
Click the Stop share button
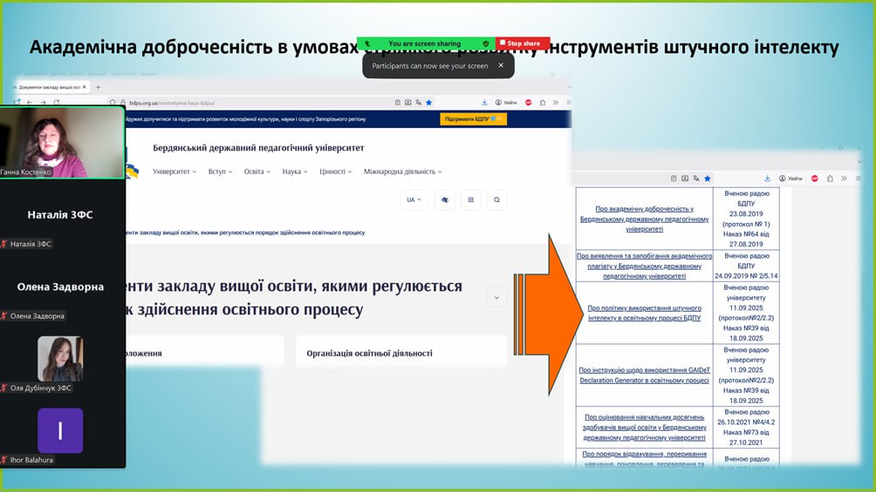click(x=522, y=44)
